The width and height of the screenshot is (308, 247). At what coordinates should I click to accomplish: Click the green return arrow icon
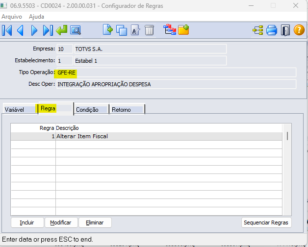click(x=62, y=30)
